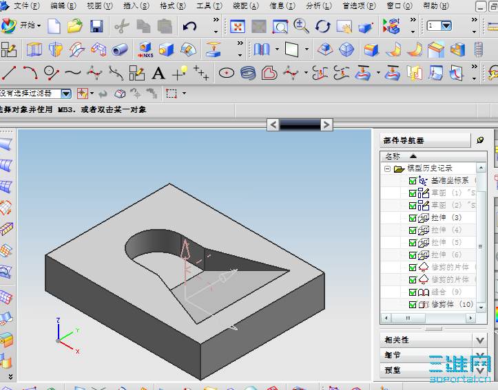The width and height of the screenshot is (498, 390).
Task: Click the navigator scroll up arrow
Action: click(481, 167)
